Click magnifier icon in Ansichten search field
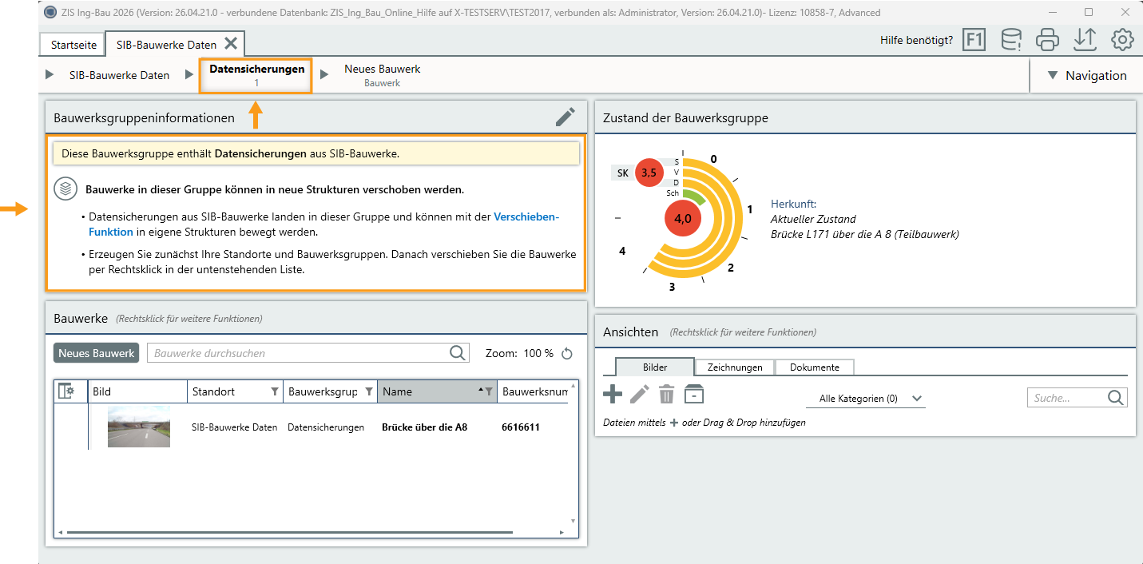1143x564 pixels. tap(1115, 398)
